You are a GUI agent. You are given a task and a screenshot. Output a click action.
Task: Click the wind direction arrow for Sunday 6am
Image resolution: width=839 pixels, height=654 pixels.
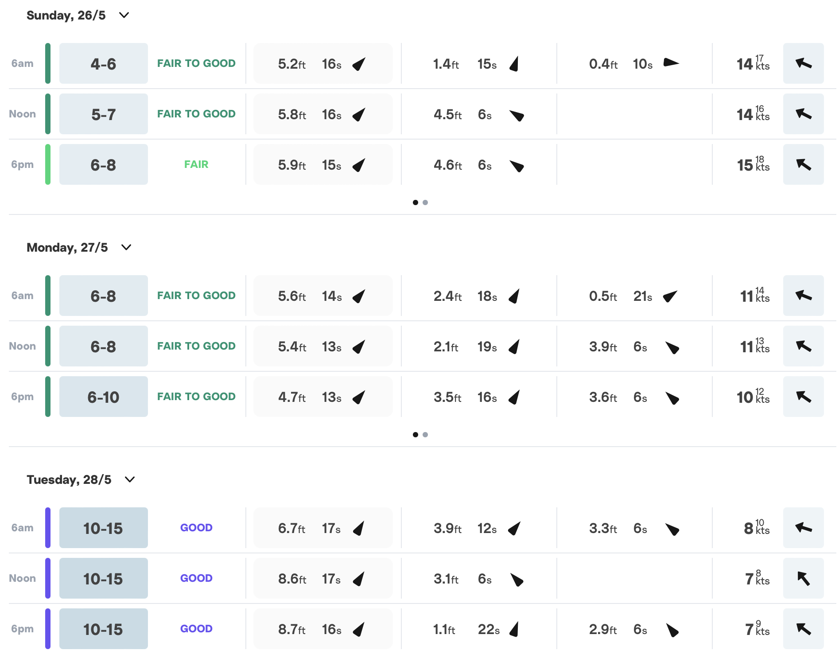[x=803, y=63]
